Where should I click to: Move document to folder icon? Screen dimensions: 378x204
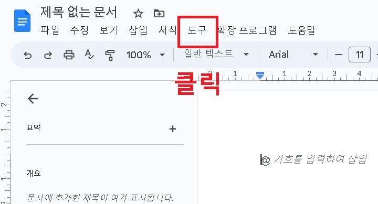[159, 14]
